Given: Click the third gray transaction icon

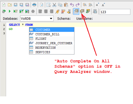Looking at the screenshot, I should [52, 11].
